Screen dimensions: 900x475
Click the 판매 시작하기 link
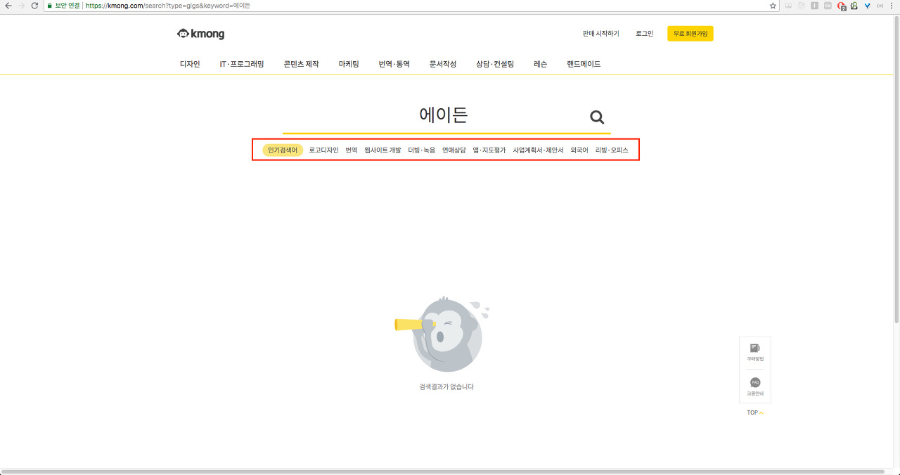(600, 34)
